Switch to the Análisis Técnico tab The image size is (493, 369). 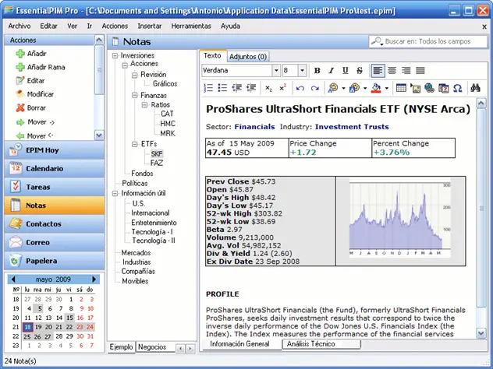click(x=311, y=343)
